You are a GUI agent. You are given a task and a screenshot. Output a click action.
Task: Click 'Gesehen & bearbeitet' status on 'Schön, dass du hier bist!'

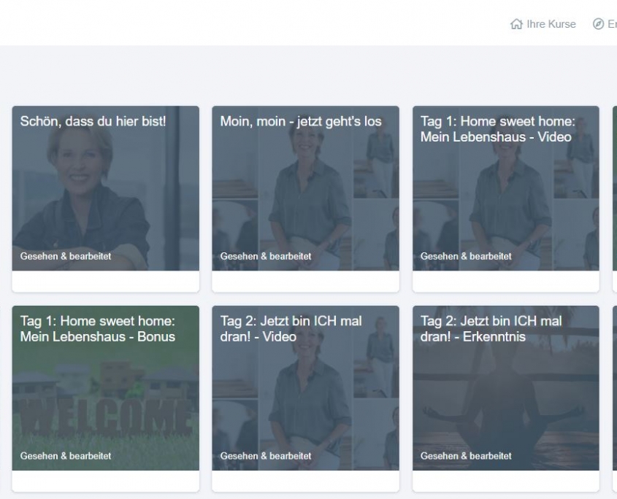coord(66,256)
